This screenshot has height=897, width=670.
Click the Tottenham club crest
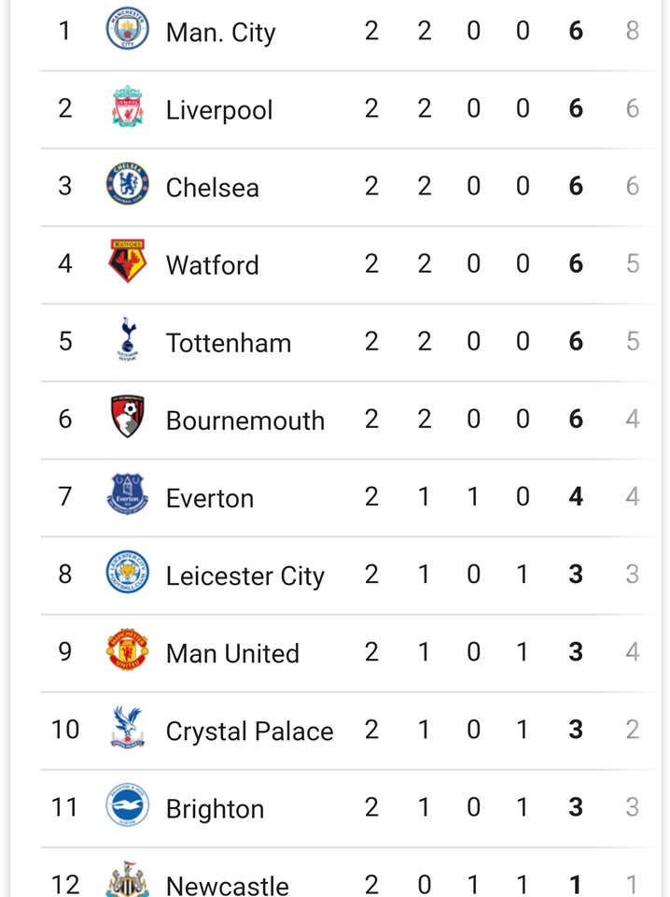127,339
